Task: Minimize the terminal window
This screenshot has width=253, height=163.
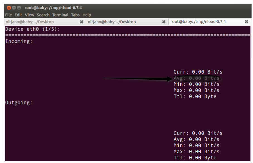Action: click(x=14, y=8)
